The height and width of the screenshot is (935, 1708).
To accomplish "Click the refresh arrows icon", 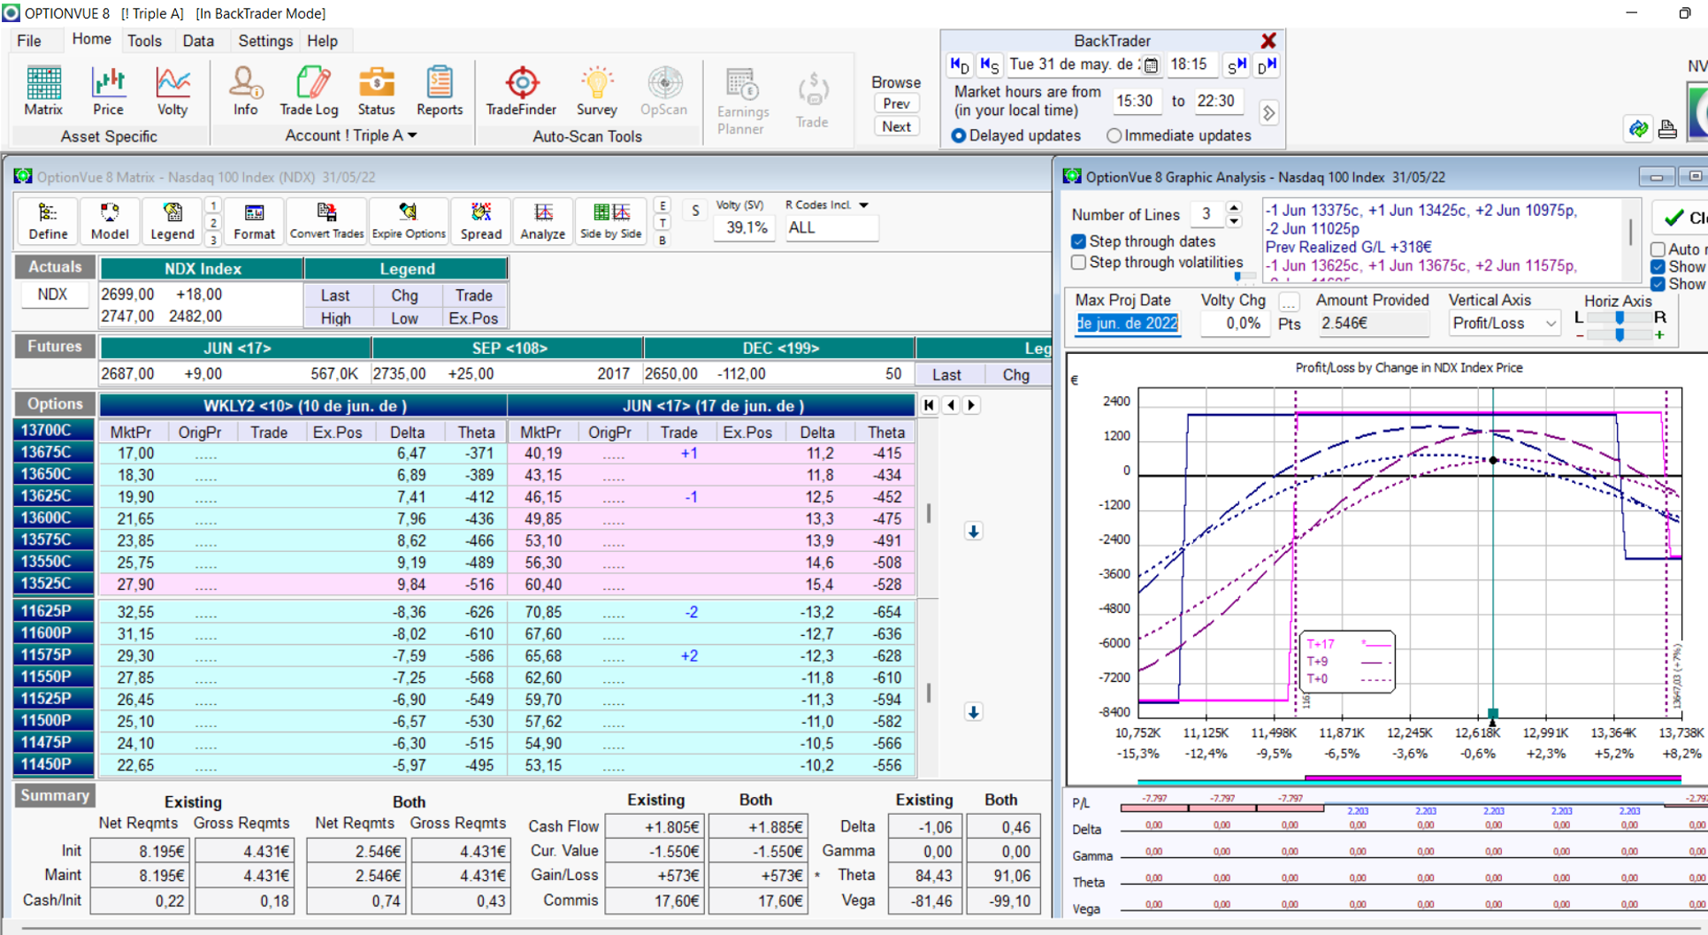I will [x=1638, y=129].
